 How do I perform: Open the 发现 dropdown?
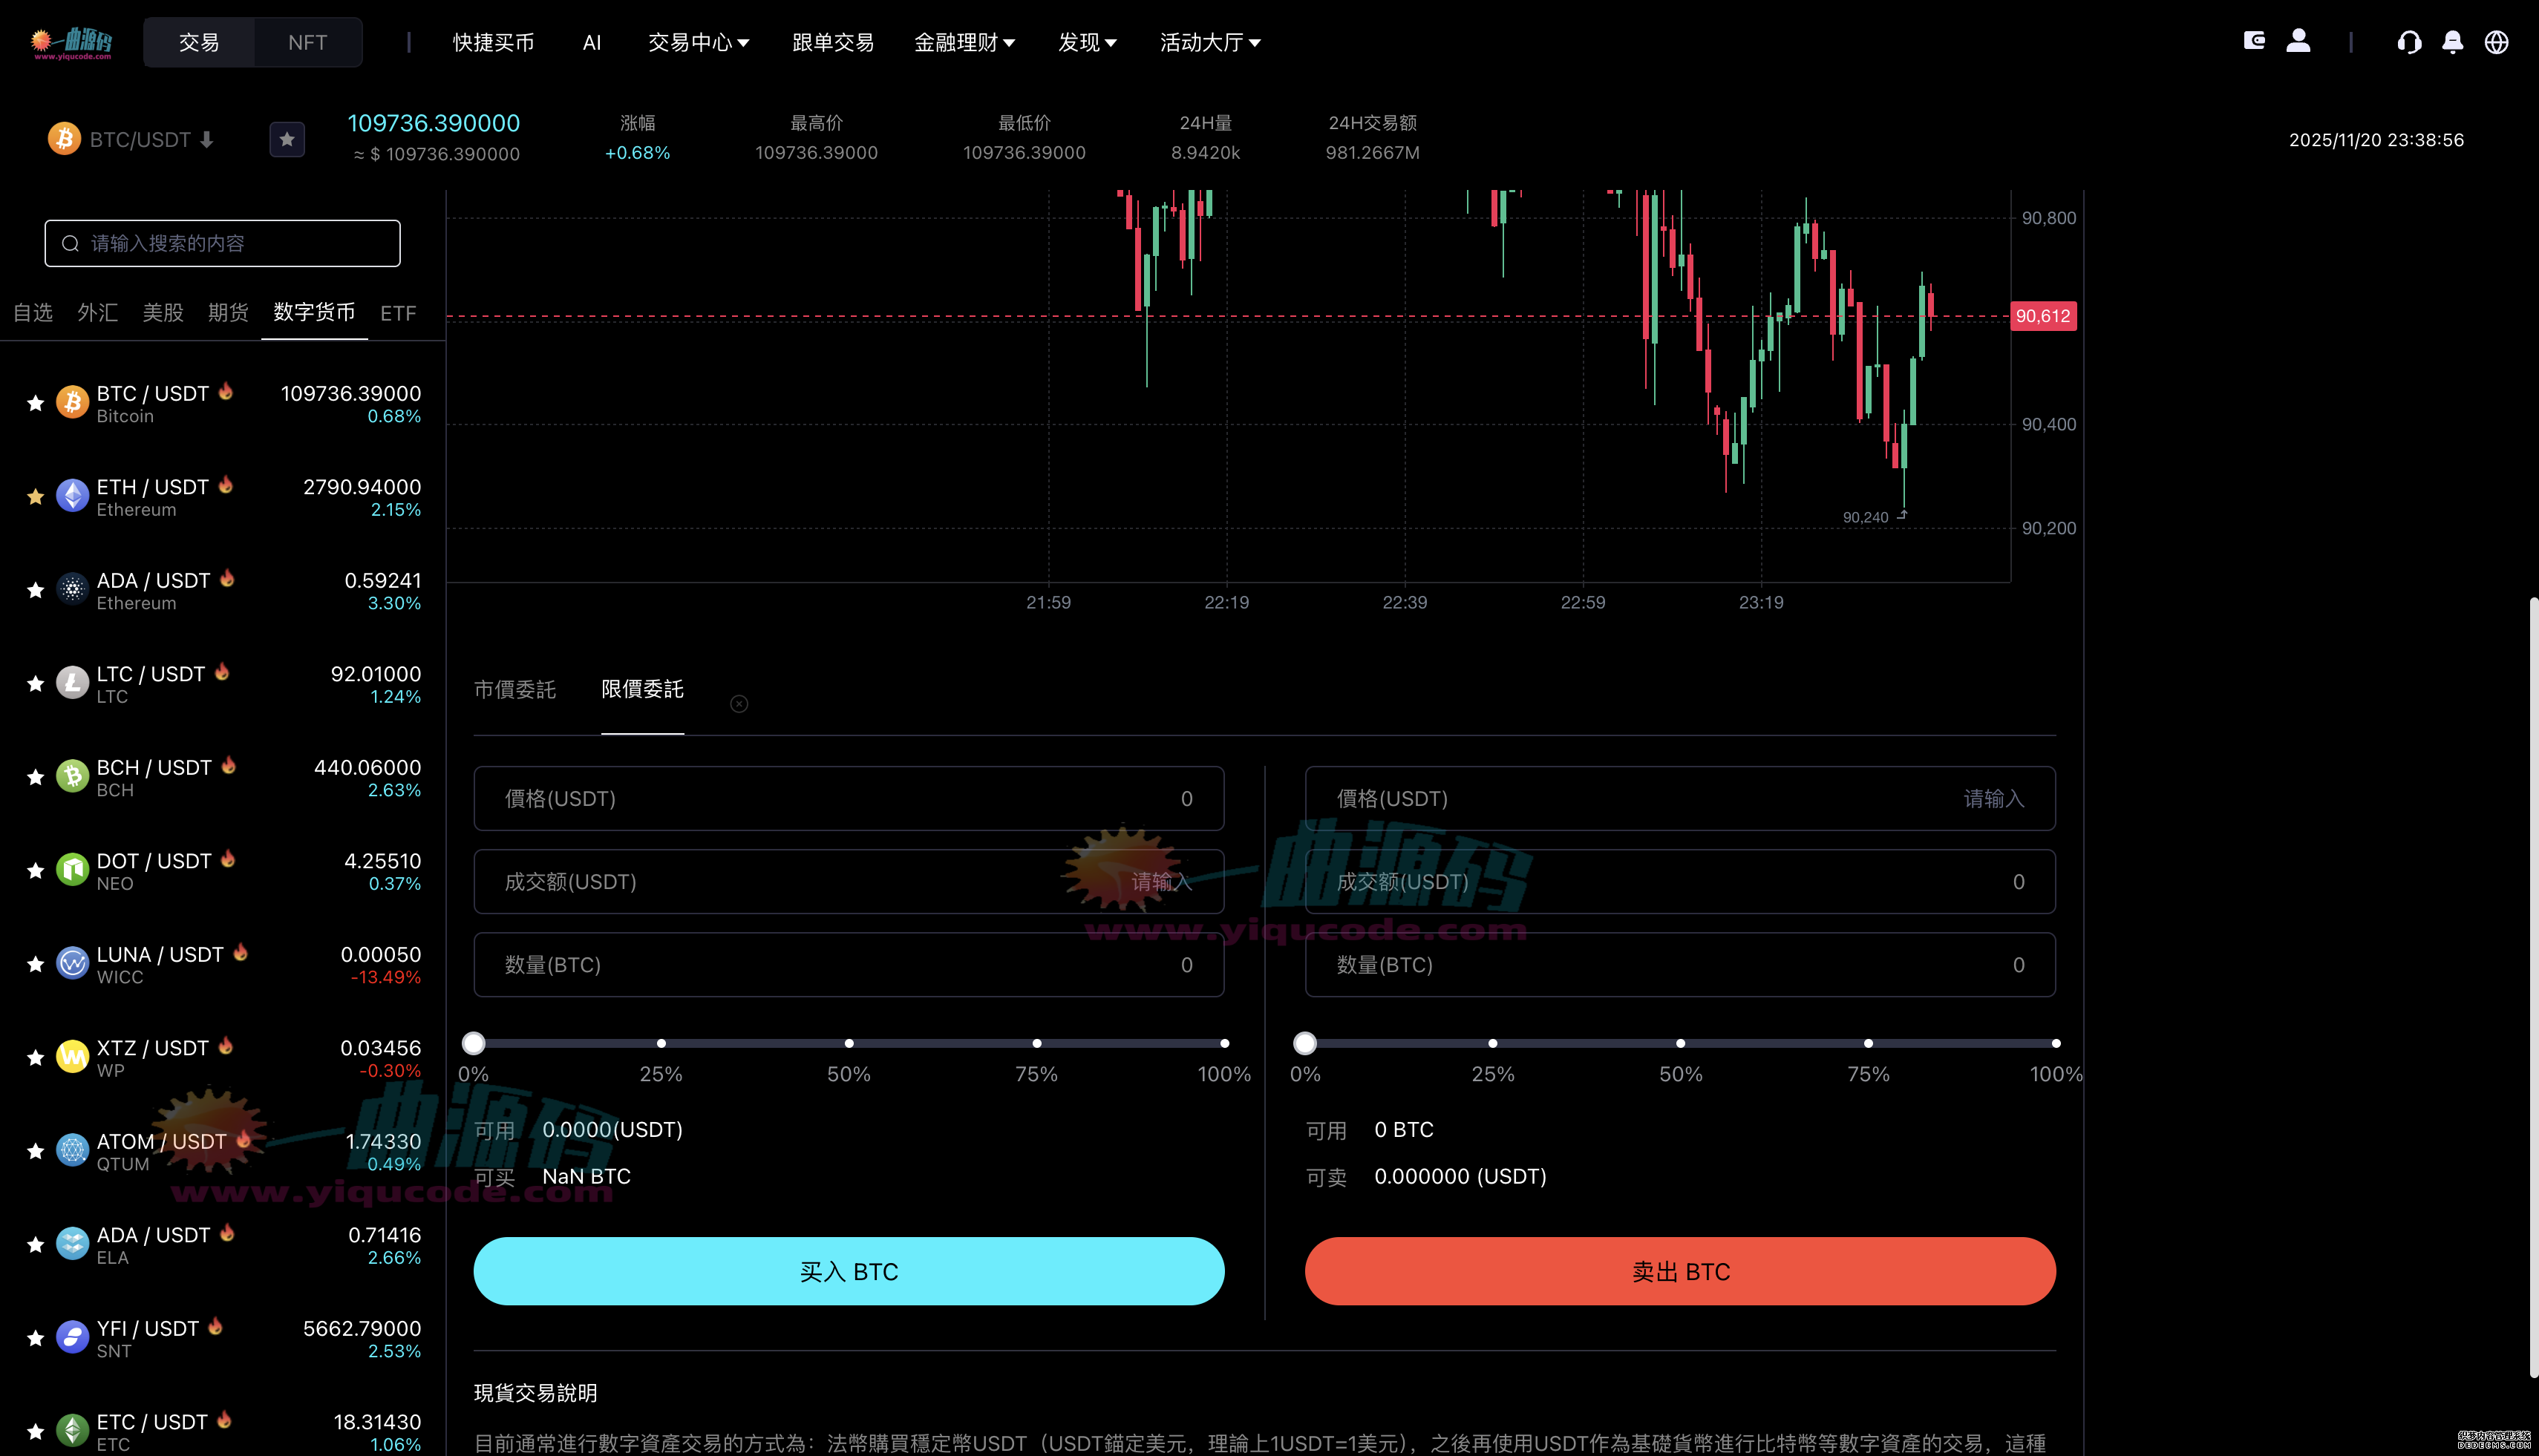1086,42
